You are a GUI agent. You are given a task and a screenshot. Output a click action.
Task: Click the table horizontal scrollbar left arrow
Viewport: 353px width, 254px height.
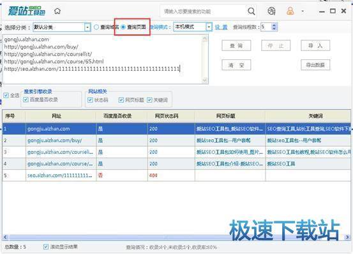[6, 237]
